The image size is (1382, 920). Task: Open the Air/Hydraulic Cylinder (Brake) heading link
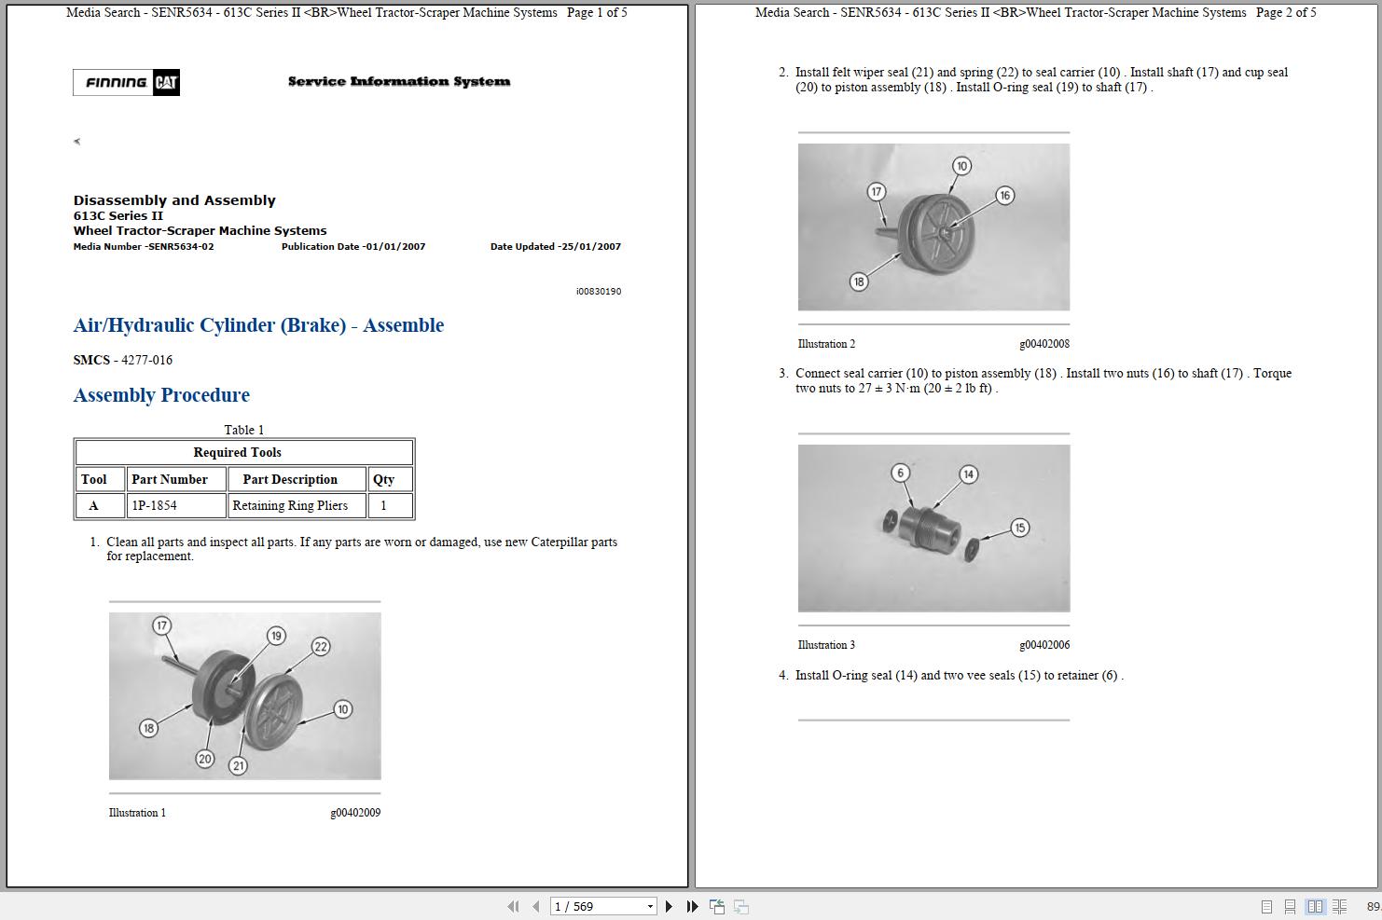[x=258, y=325]
